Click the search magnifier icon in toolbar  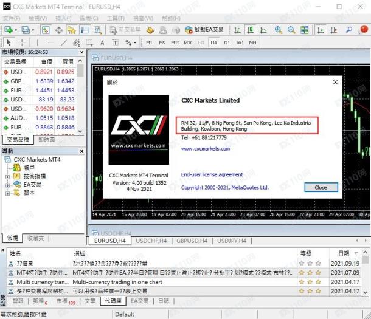(x=349, y=30)
